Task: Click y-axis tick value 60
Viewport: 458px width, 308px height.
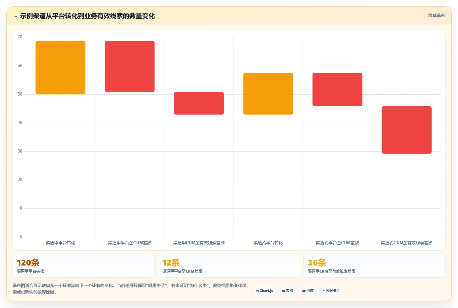Action: pos(20,66)
